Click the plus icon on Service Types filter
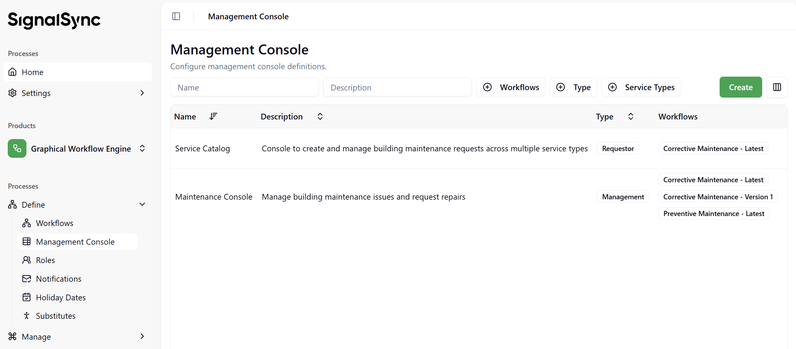The image size is (796, 349). pyautogui.click(x=612, y=87)
